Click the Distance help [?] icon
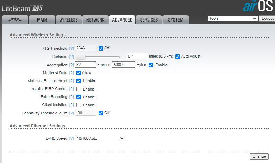The width and height of the screenshot is (275, 163). (72, 57)
